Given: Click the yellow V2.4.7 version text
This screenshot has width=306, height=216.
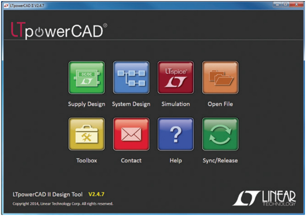Looking at the screenshot, I should click(96, 195).
